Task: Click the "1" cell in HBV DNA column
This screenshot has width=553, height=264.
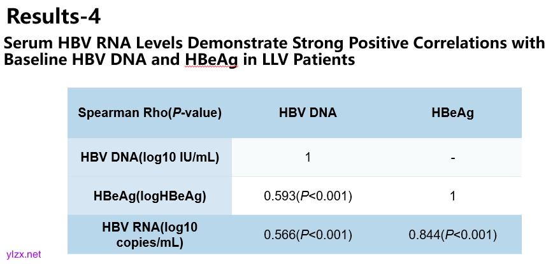Action: point(308,157)
